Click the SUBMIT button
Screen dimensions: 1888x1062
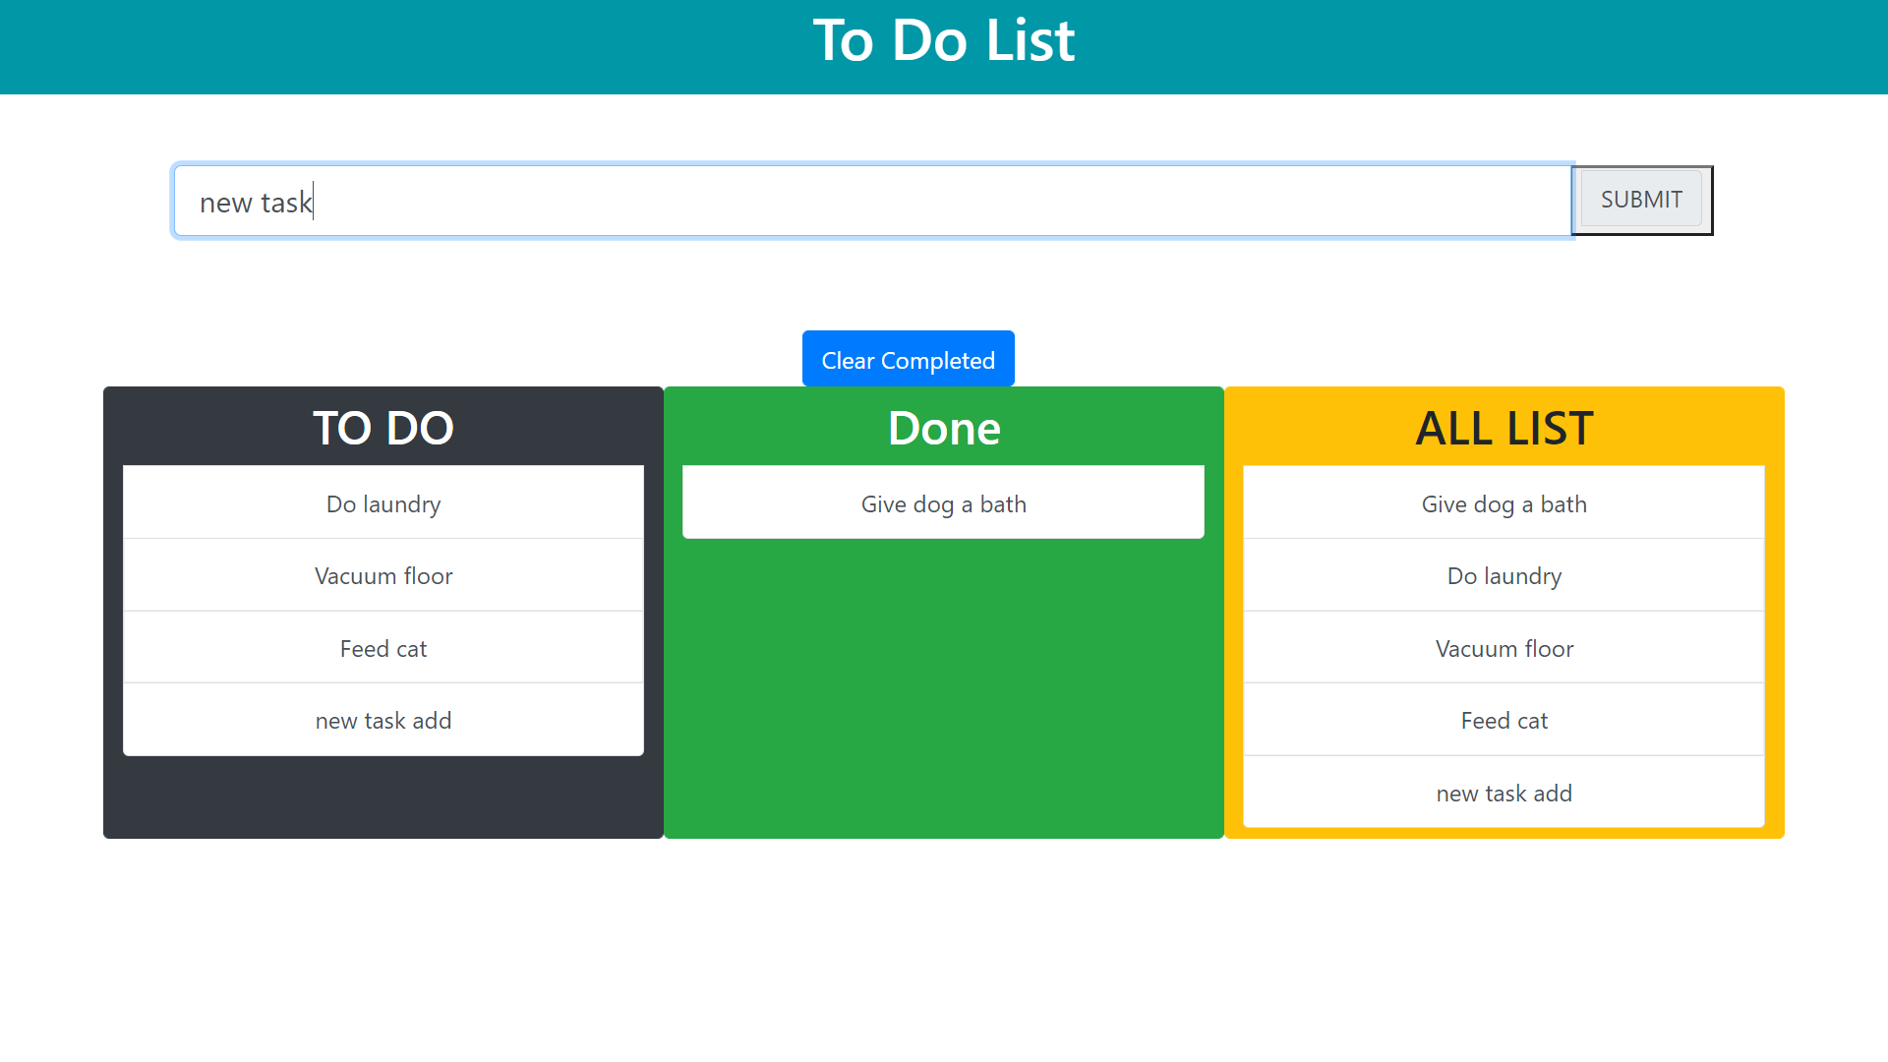(x=1640, y=199)
